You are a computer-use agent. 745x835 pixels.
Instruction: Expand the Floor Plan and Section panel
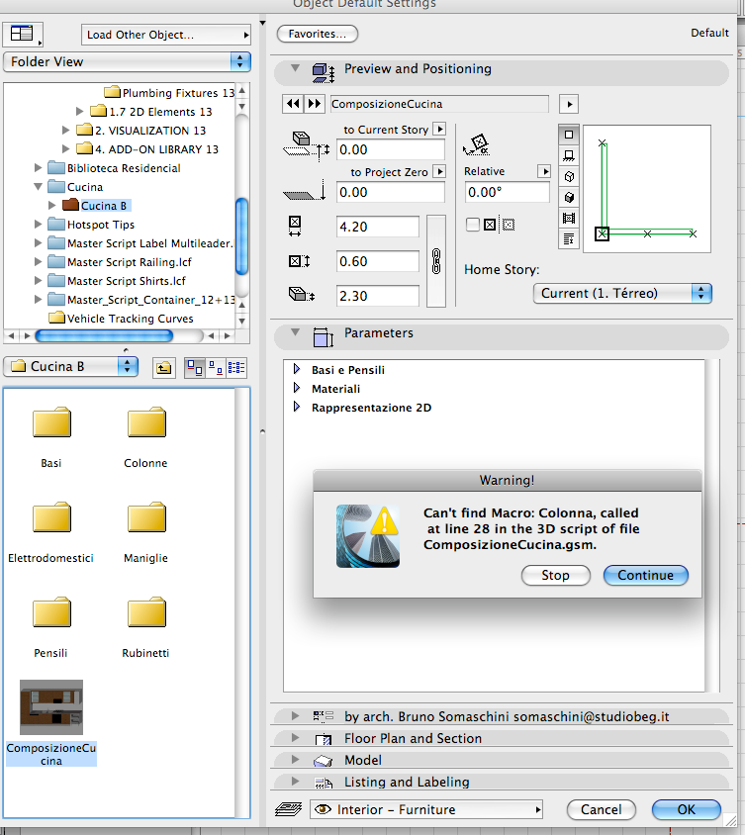295,737
